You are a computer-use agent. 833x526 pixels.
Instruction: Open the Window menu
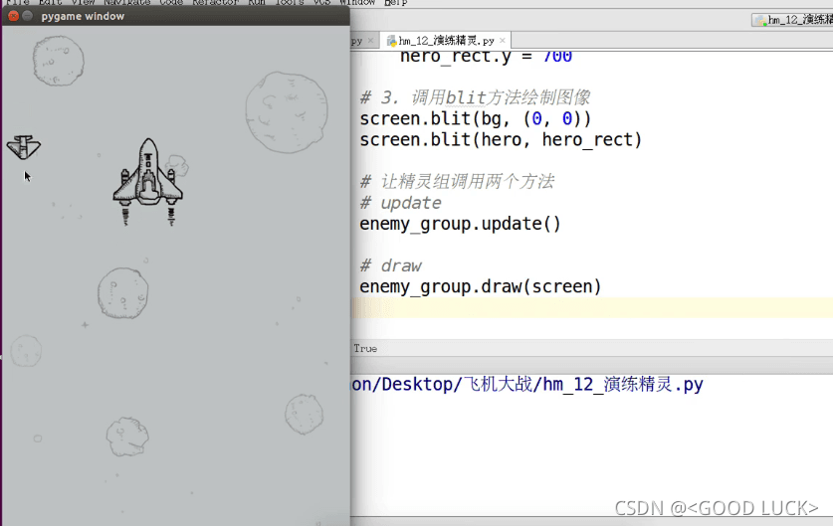click(357, 3)
